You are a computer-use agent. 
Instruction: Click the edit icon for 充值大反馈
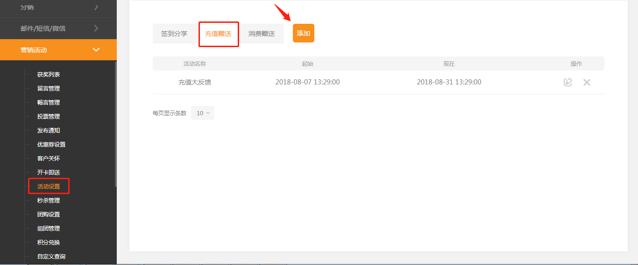(x=567, y=82)
